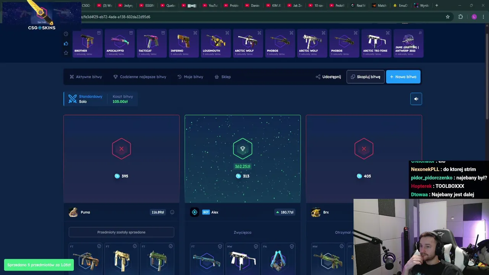Click the battle swords icon on the Inferno card
The image size is (489, 275).
(195, 33)
